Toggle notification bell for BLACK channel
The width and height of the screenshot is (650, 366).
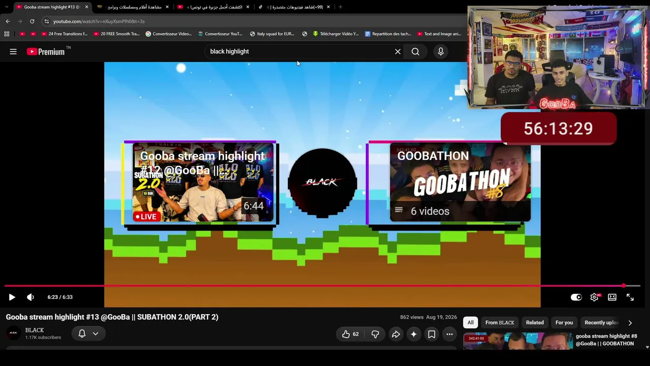(x=82, y=333)
